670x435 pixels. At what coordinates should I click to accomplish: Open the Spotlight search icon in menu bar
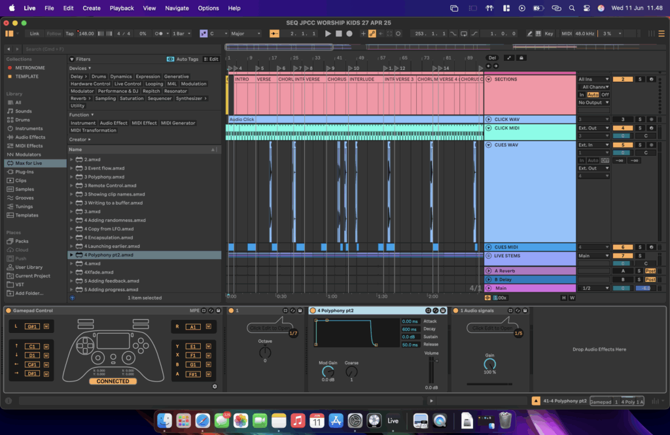572,8
